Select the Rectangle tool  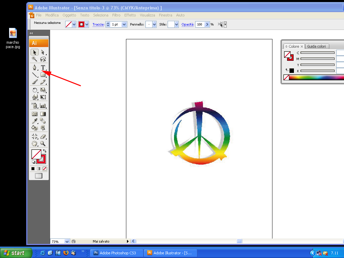43,75
